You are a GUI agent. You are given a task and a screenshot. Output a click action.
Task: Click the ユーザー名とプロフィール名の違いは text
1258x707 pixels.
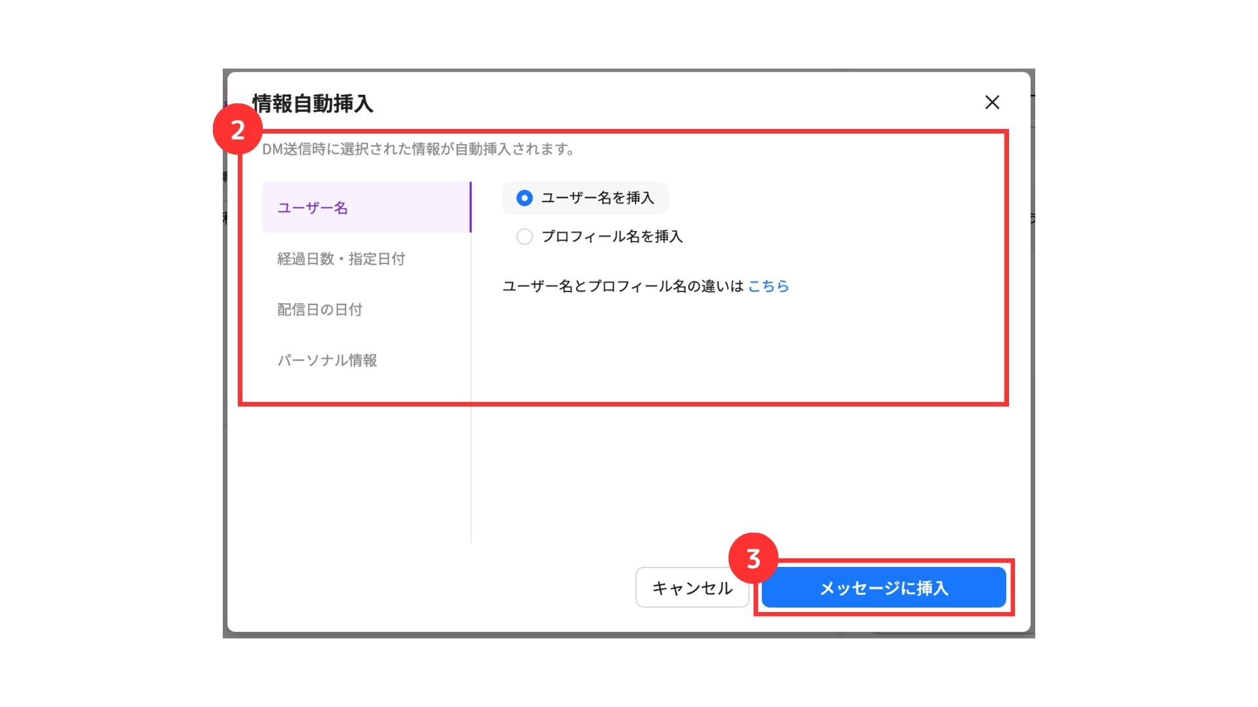click(x=622, y=286)
